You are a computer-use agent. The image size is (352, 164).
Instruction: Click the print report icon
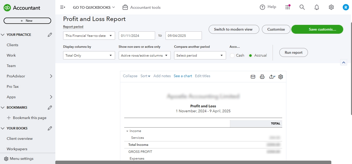262,76
